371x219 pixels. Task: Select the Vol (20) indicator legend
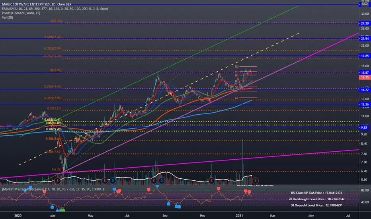[x=8, y=18]
